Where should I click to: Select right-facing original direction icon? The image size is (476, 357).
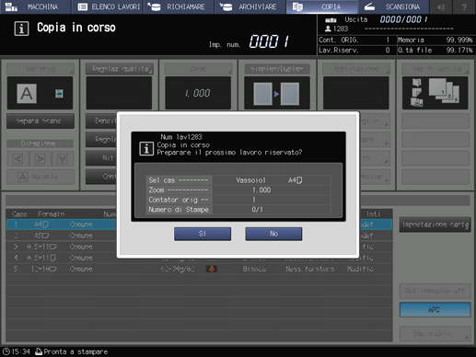coord(40,158)
